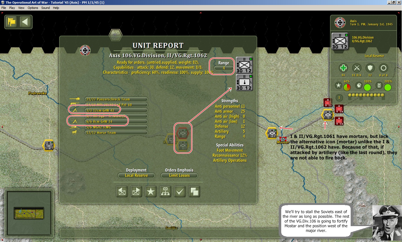
Task: Select the armored unit on the west map edge
Action: coord(49,145)
